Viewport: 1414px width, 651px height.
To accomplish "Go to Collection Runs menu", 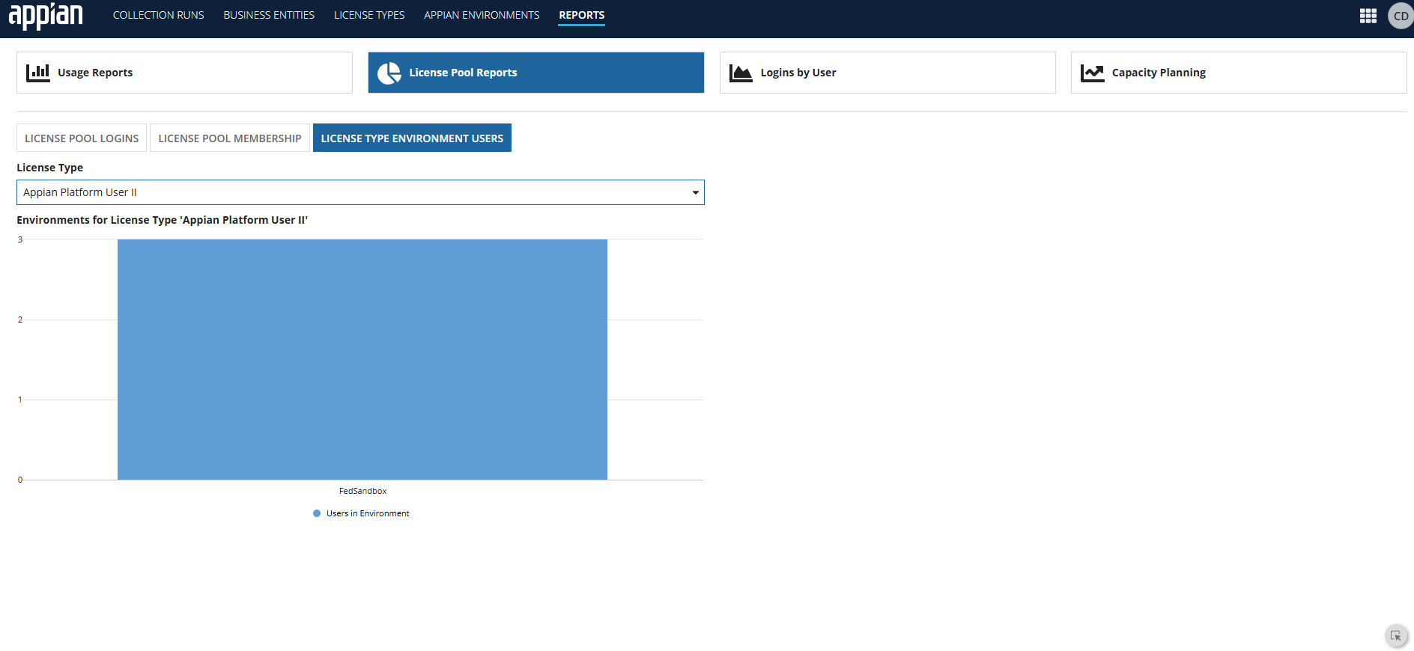I will click(158, 15).
